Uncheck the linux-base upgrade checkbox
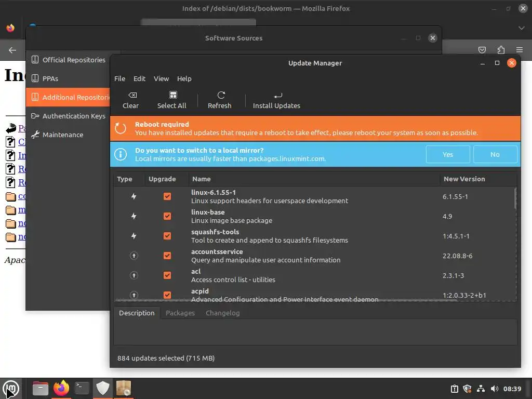This screenshot has width=532, height=399. point(167,216)
